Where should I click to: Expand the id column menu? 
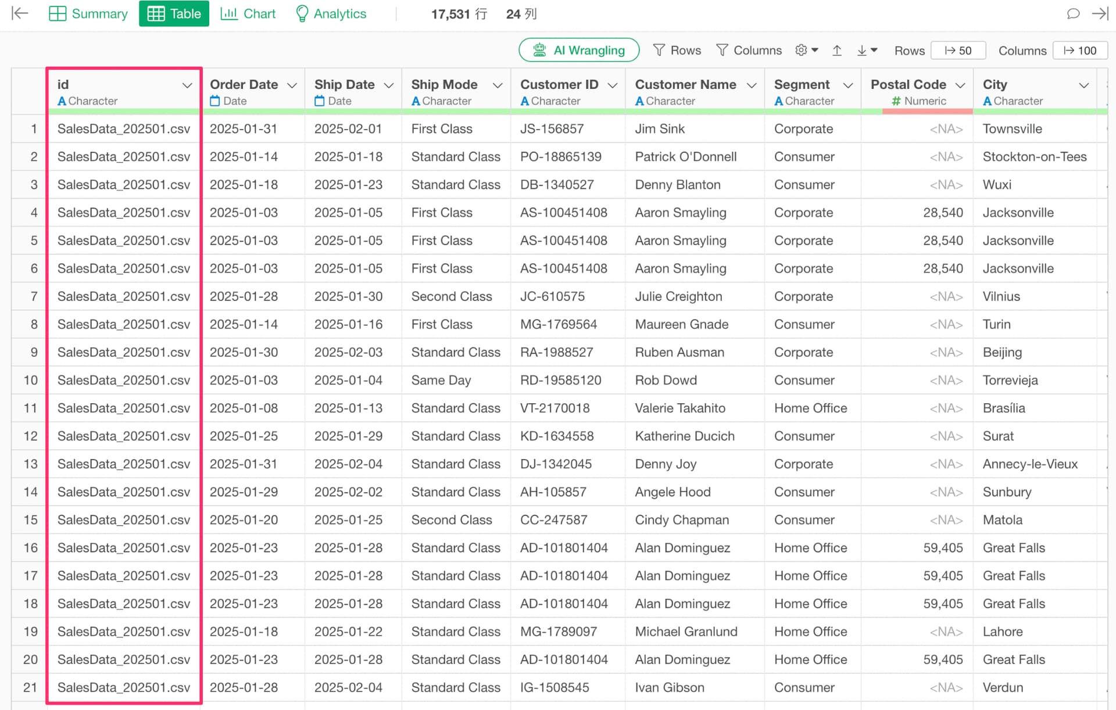[x=187, y=85]
